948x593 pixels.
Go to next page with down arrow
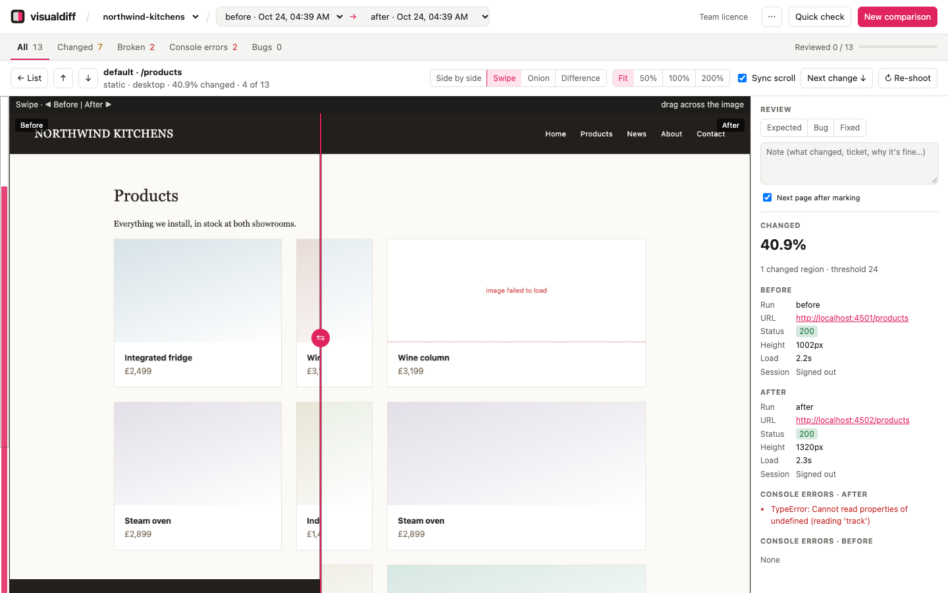coord(88,78)
